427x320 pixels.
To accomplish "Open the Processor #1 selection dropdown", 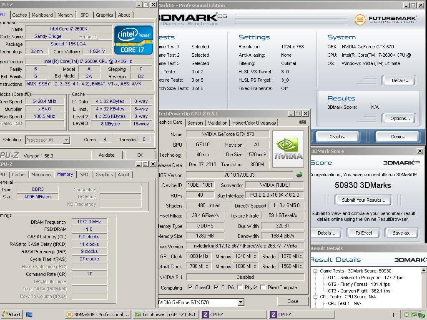I will pyautogui.click(x=66, y=140).
